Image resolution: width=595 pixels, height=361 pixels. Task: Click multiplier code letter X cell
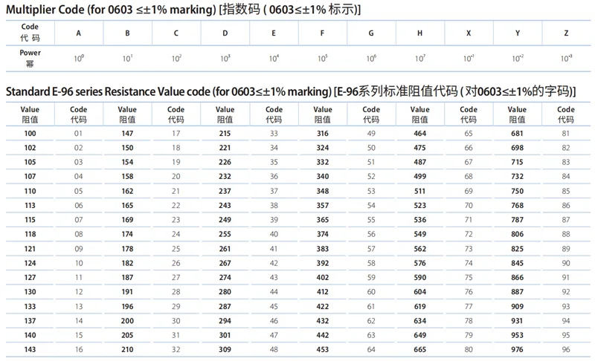coord(468,33)
